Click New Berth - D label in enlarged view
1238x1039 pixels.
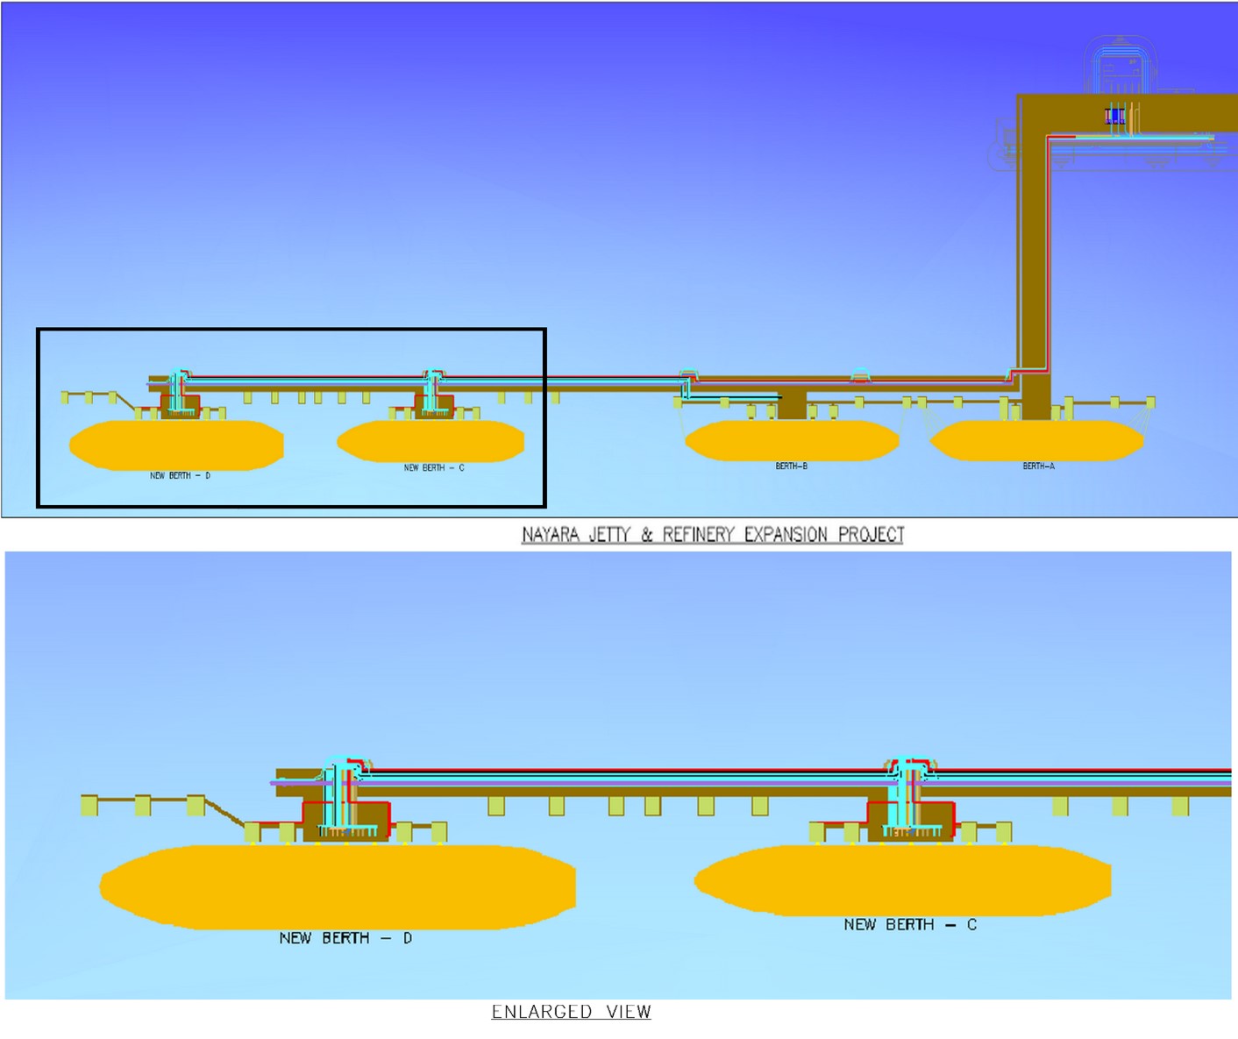point(345,938)
